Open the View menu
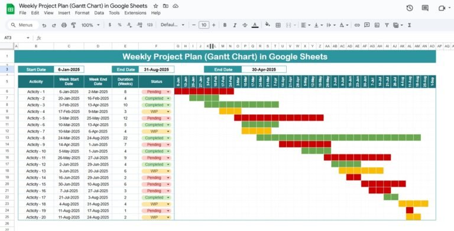Screen dimensions: 454x231 (x=48, y=13)
